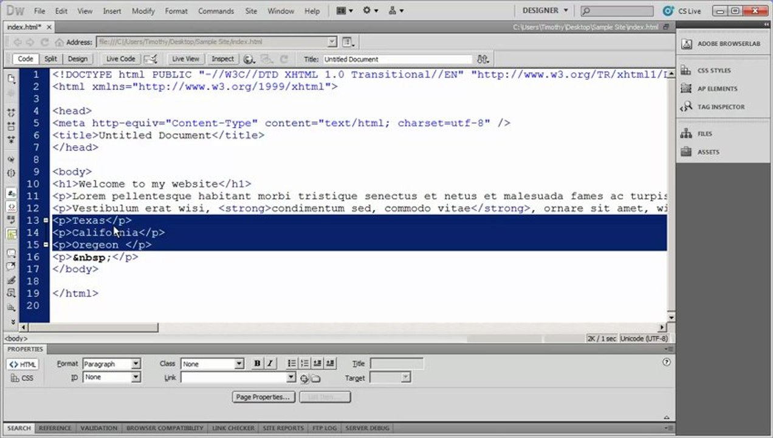Screen dimensions: 773x438
Task: Open the DESIGNER workspace switcher
Action: point(545,11)
